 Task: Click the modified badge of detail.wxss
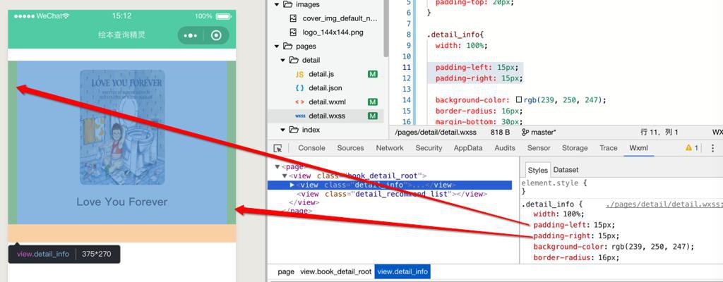(373, 116)
